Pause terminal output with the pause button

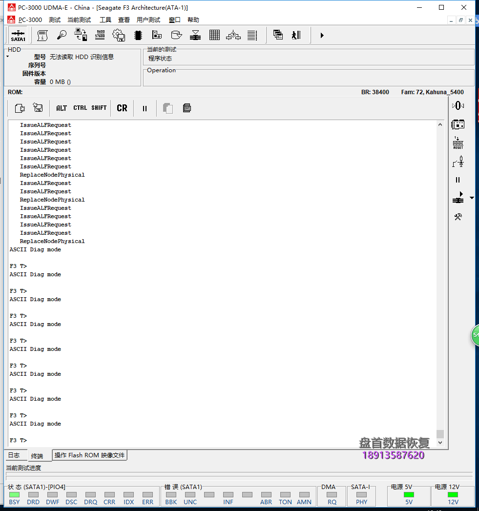145,108
